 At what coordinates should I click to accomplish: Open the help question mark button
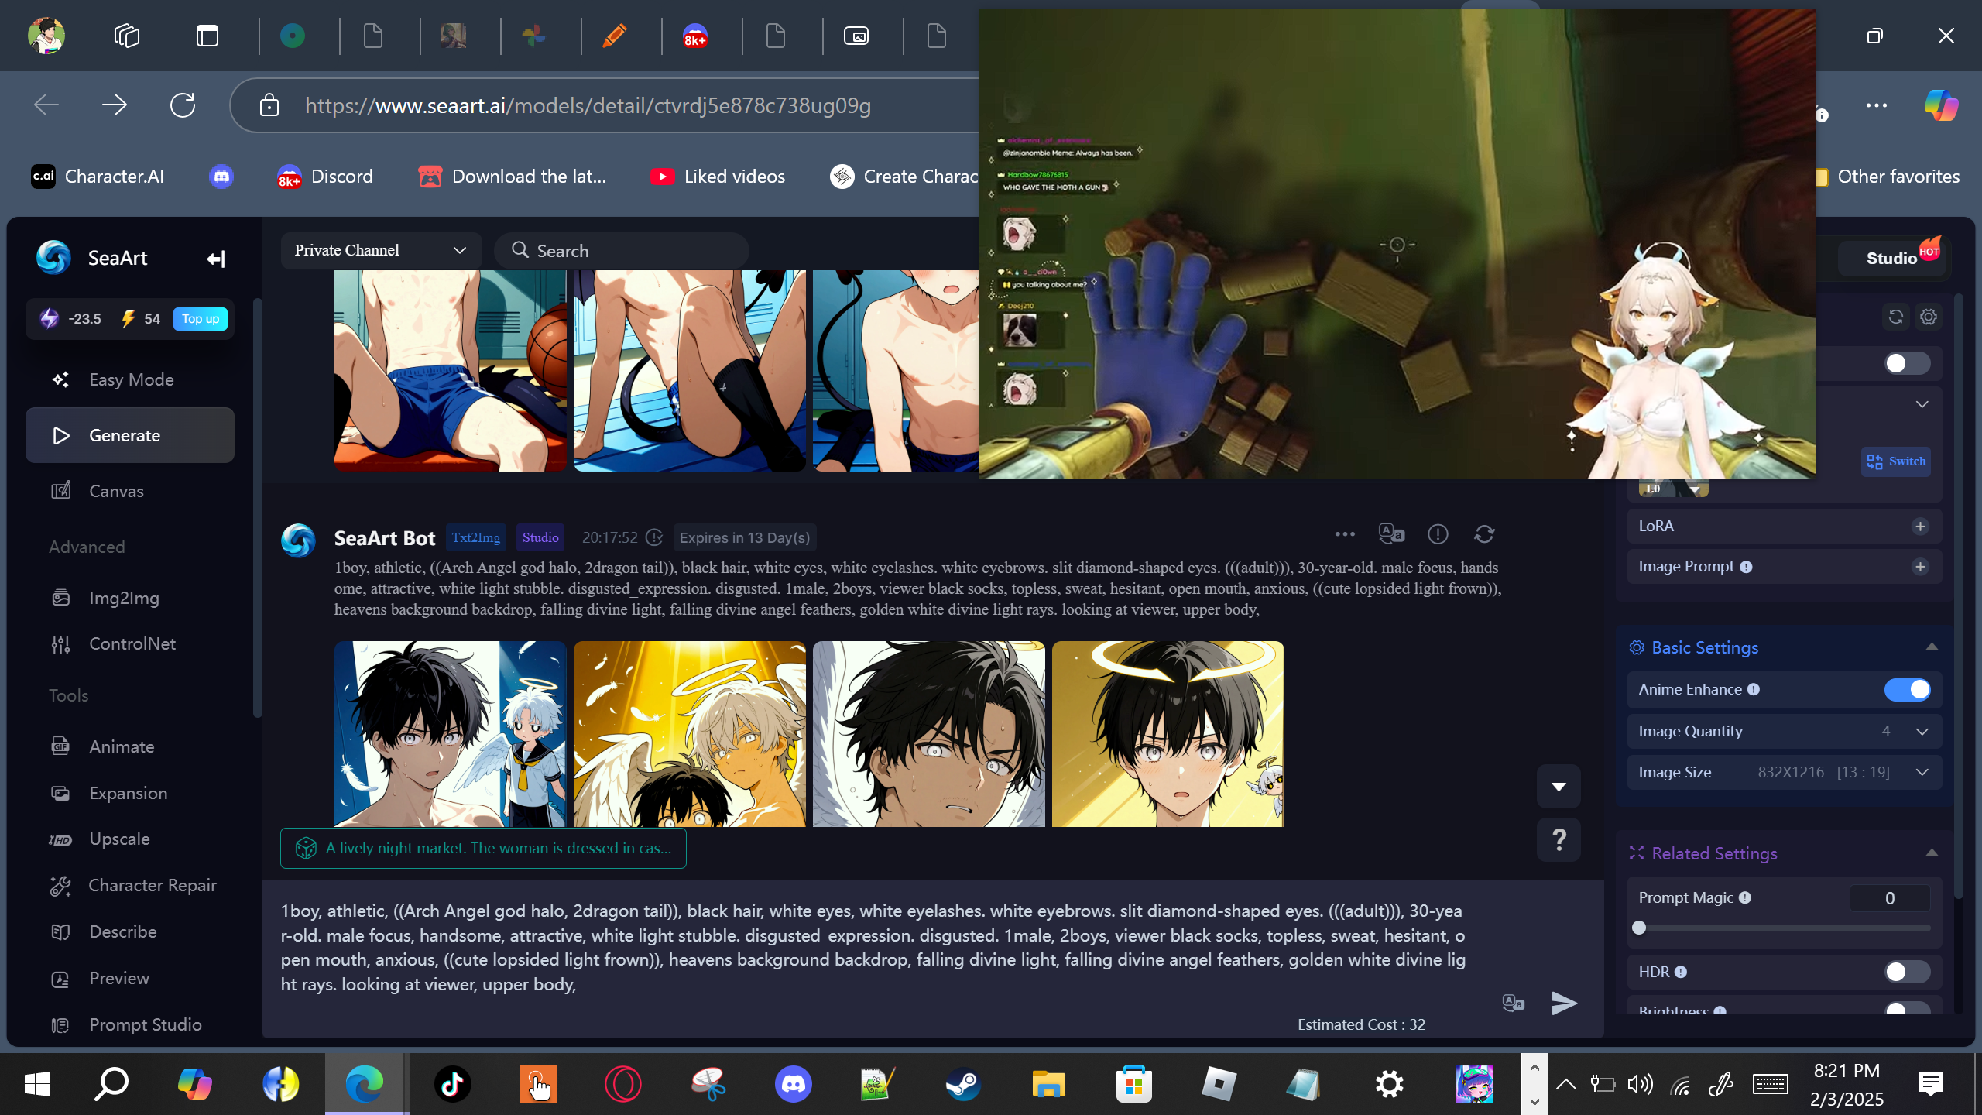pyautogui.click(x=1559, y=839)
